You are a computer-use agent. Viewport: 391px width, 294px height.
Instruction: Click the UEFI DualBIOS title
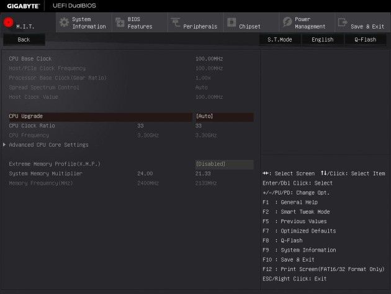(x=74, y=6)
